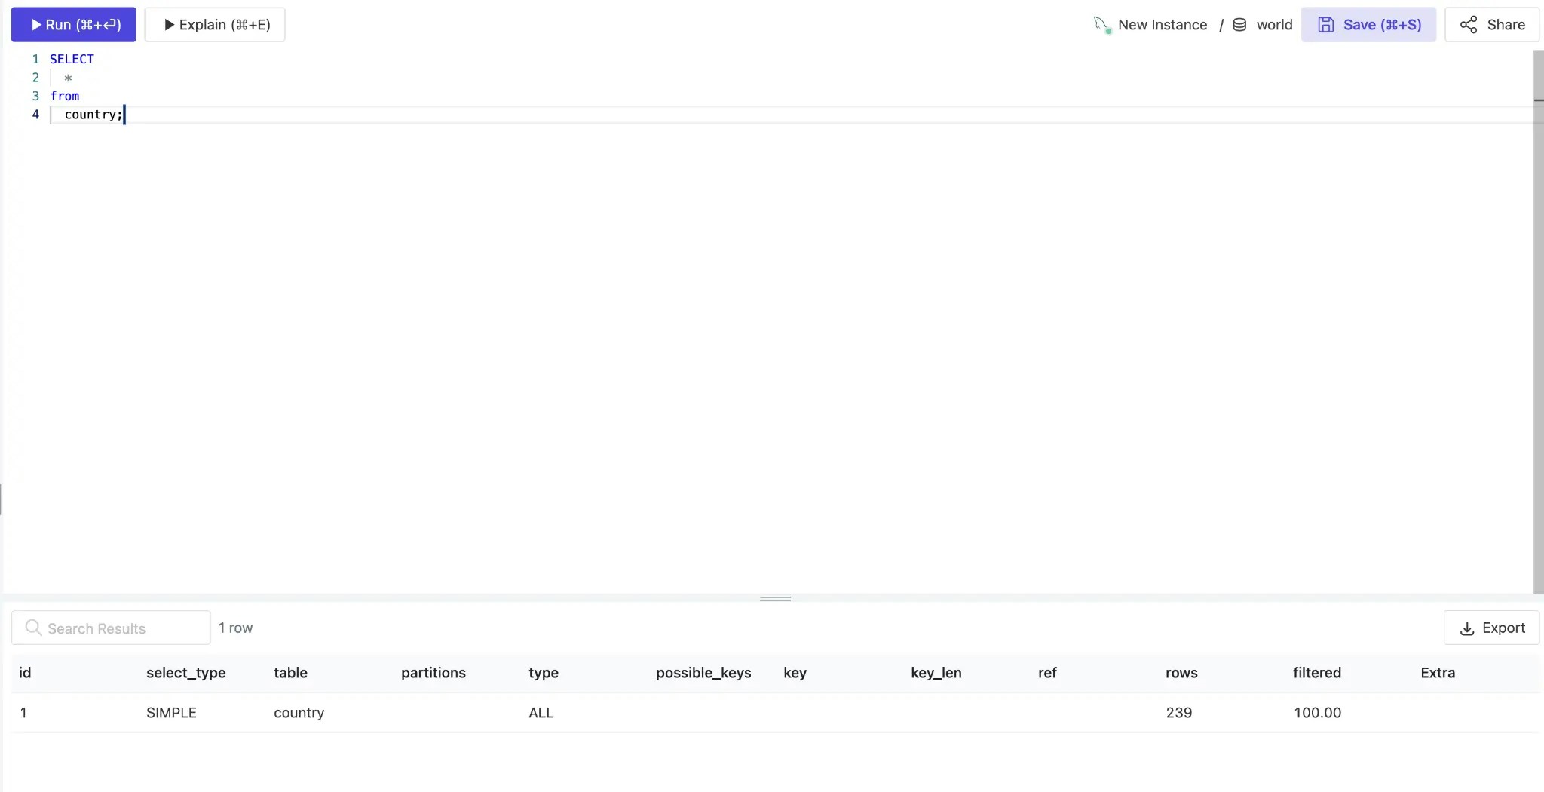Viewport: 1544px width, 792px height.
Task: Sort by the id column header
Action: tap(25, 673)
